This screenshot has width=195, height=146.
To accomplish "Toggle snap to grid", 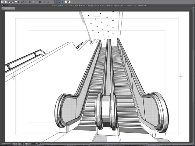I will 62,2.
